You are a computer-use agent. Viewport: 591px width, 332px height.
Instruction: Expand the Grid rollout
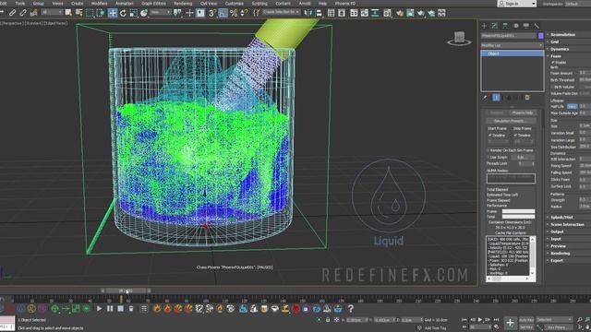click(554, 41)
